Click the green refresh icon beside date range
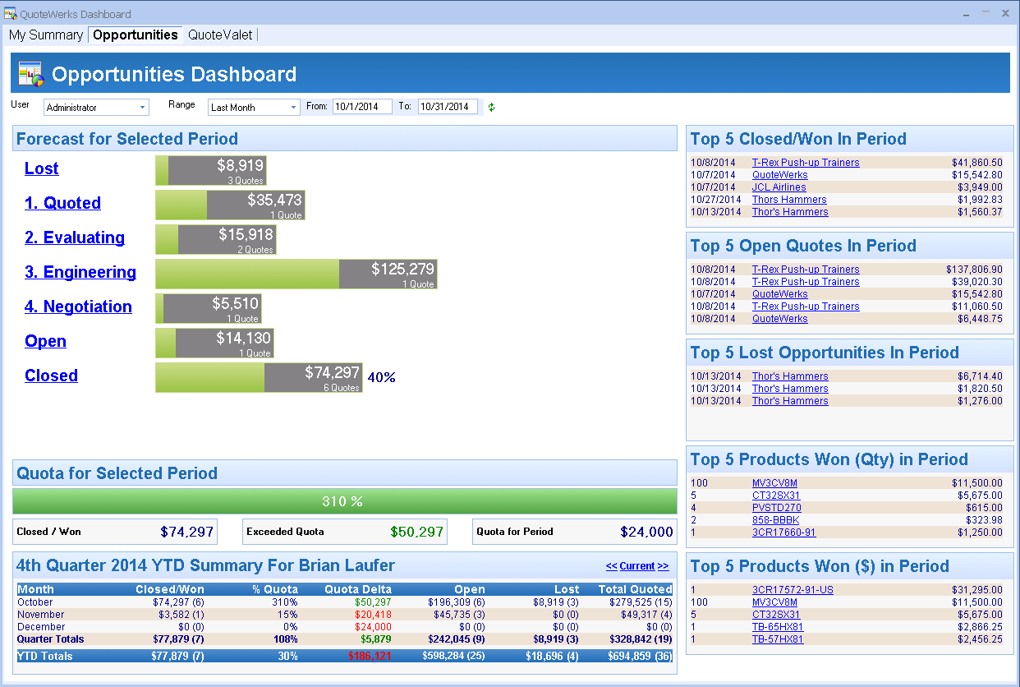 tap(492, 107)
